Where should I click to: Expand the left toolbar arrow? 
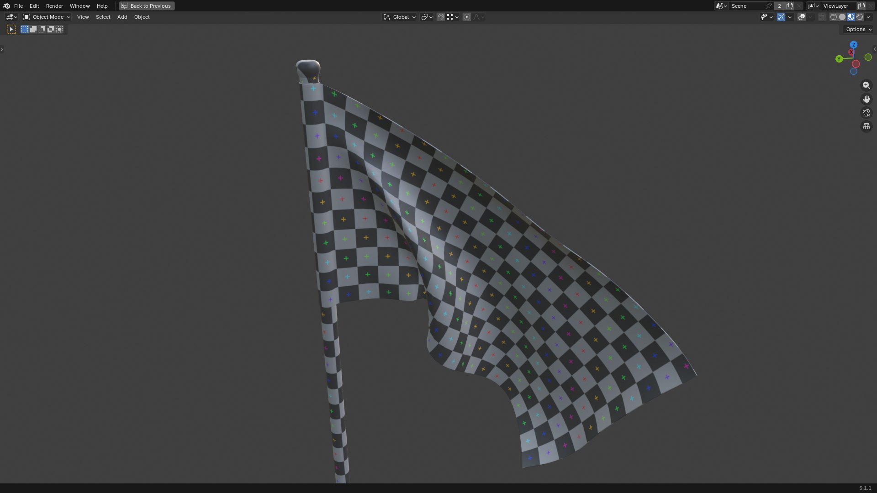pos(2,49)
